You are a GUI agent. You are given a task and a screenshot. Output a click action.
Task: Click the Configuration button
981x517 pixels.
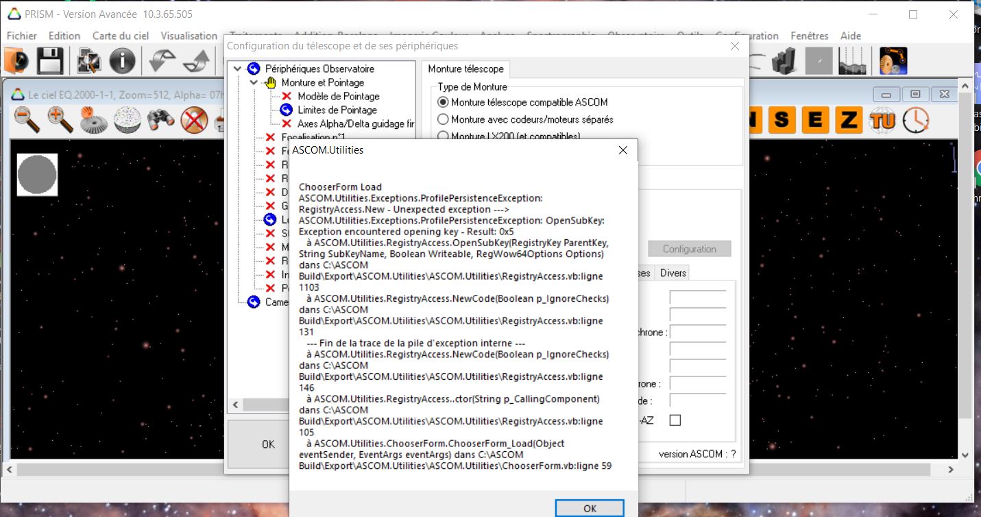pyautogui.click(x=689, y=249)
